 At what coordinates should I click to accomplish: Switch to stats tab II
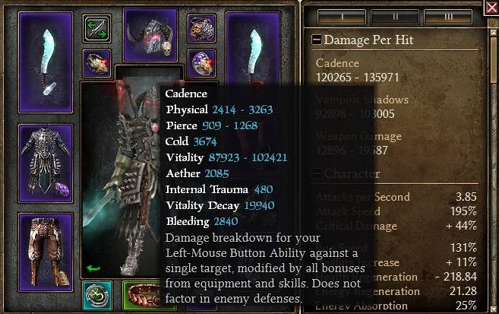[x=395, y=17]
